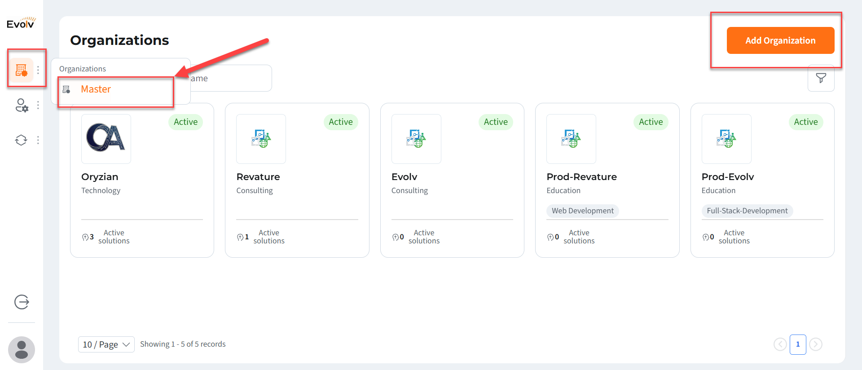The height and width of the screenshot is (370, 862).
Task: Open the Revature organization logo
Action: point(261,139)
